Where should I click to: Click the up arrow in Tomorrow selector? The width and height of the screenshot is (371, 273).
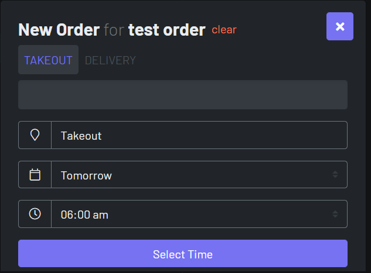335,172
